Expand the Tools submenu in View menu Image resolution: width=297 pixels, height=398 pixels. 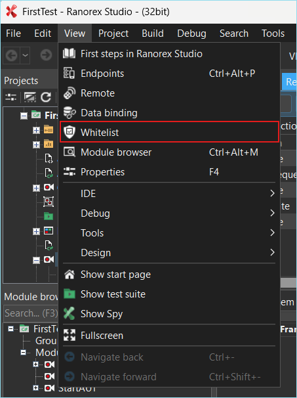(x=169, y=232)
